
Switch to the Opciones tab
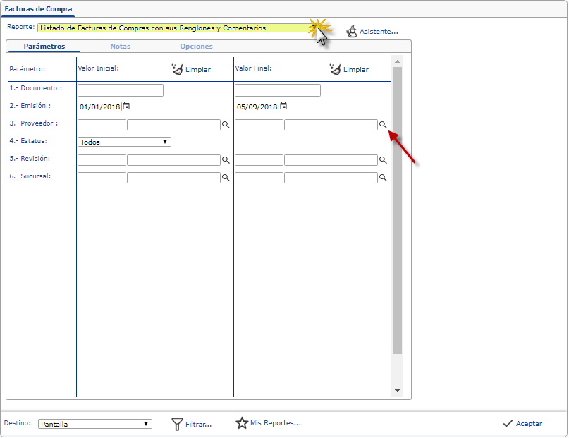[x=196, y=47]
